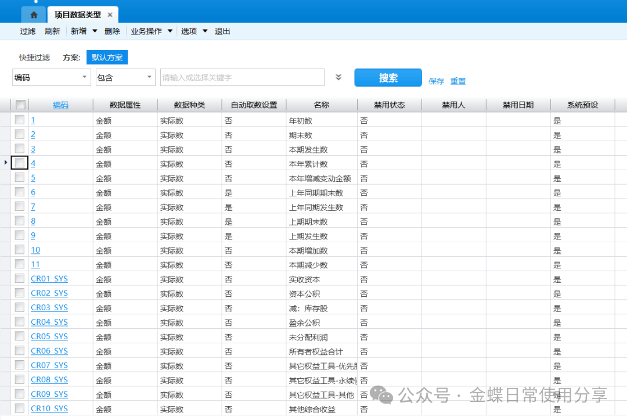Select the checkbox for row CR01_SYS
Screen dimensions: 627x420
pos(20,279)
